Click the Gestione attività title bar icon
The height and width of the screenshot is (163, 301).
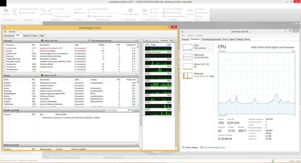coord(182,31)
